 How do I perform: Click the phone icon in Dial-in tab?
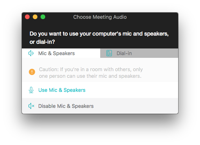click(109, 53)
